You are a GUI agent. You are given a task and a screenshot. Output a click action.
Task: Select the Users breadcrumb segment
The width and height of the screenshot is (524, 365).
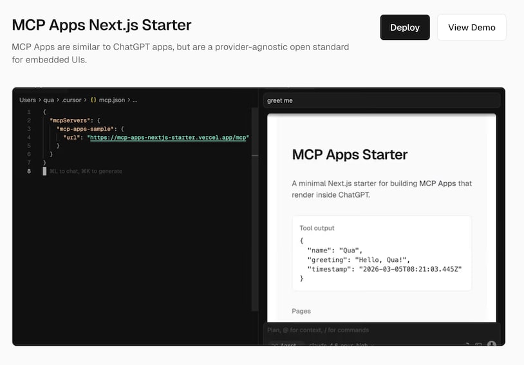pos(28,100)
